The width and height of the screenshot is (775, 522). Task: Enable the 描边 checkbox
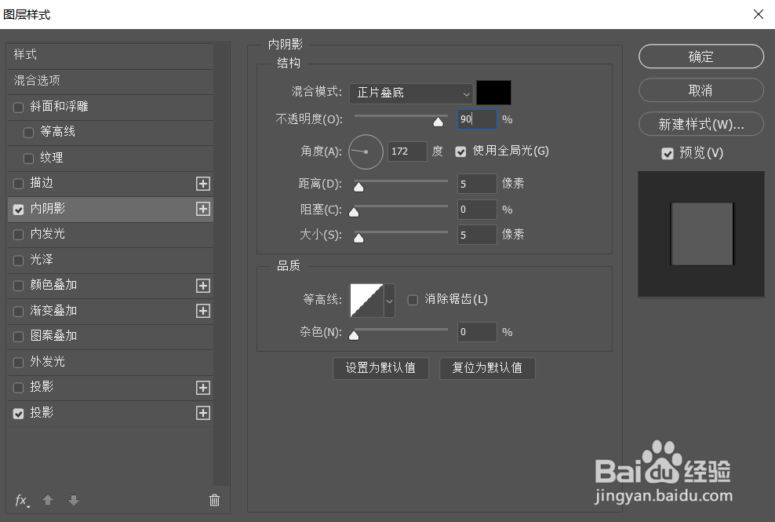(18, 184)
